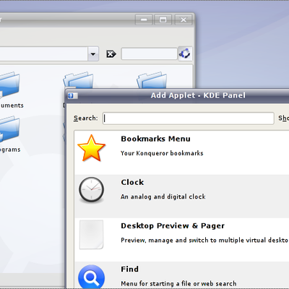Expand the location bar dropdown arrow
This screenshot has height=289, width=289.
(x=93, y=53)
